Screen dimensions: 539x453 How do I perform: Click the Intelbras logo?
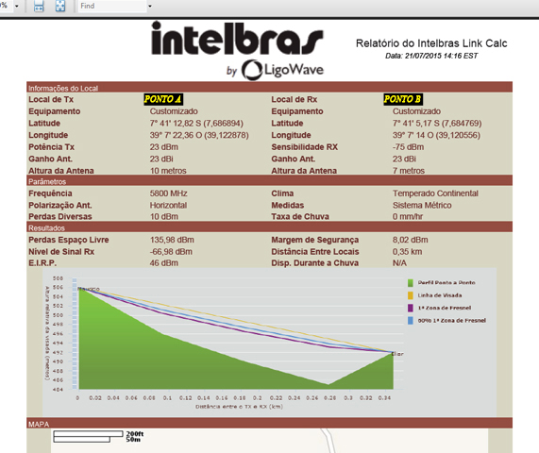[x=237, y=38]
